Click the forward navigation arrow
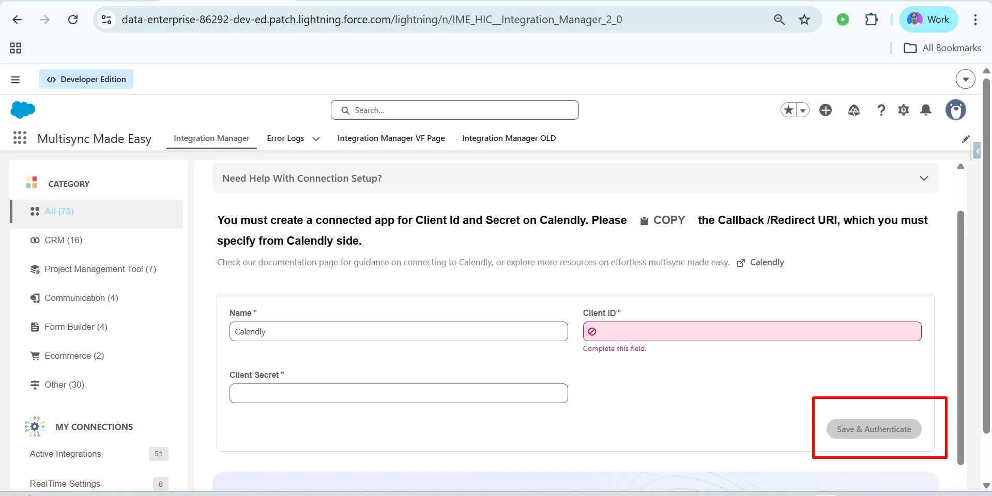Viewport: 992px width, 496px height. coord(45,20)
